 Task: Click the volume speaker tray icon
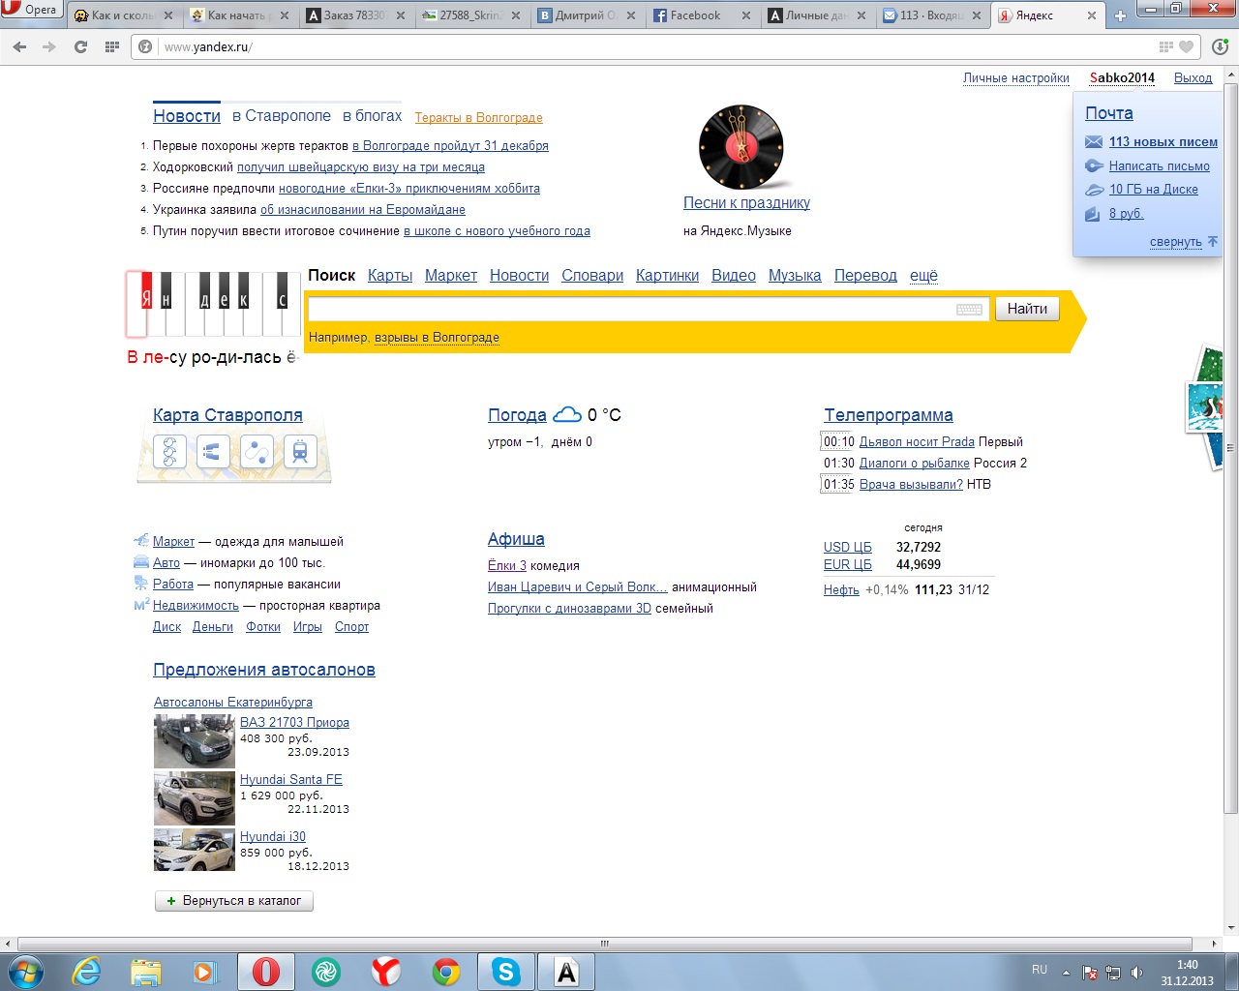[1136, 973]
